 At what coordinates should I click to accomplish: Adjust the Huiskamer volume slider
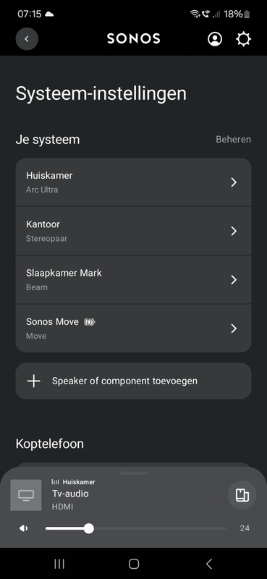pos(136,528)
